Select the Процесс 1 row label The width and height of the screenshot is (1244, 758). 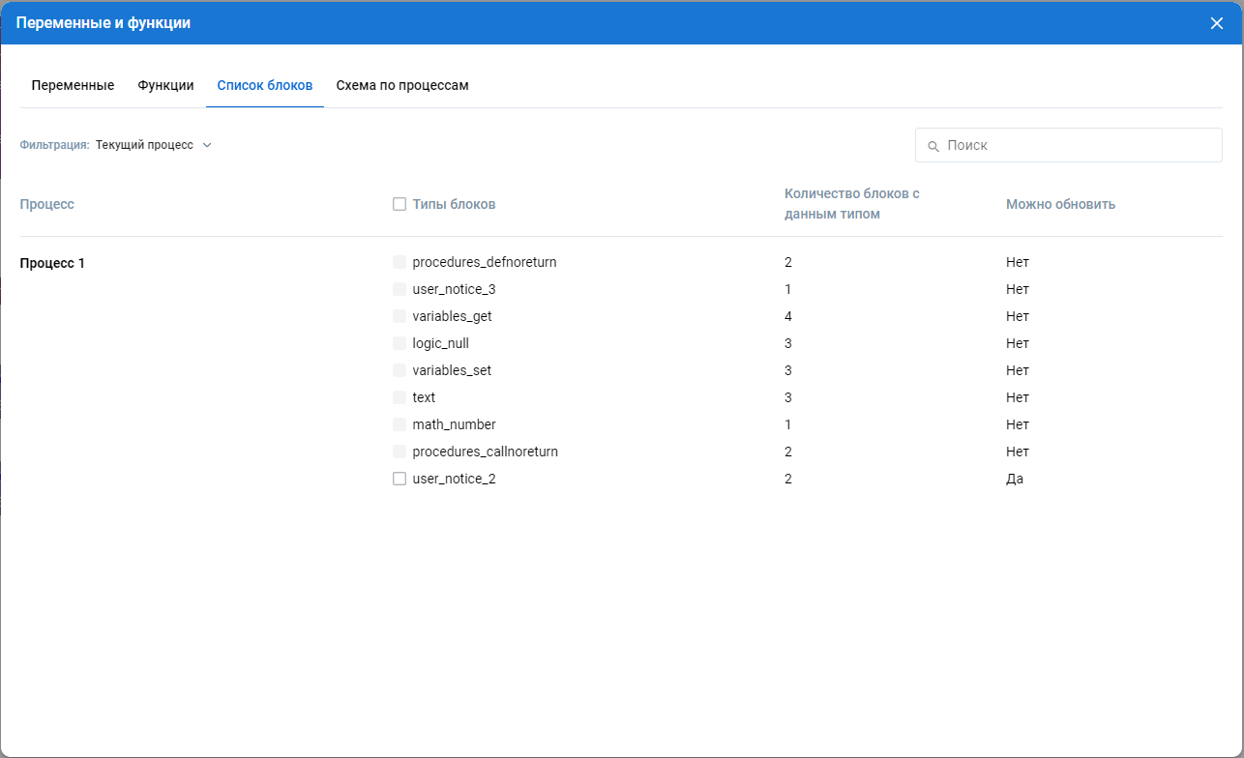52,263
